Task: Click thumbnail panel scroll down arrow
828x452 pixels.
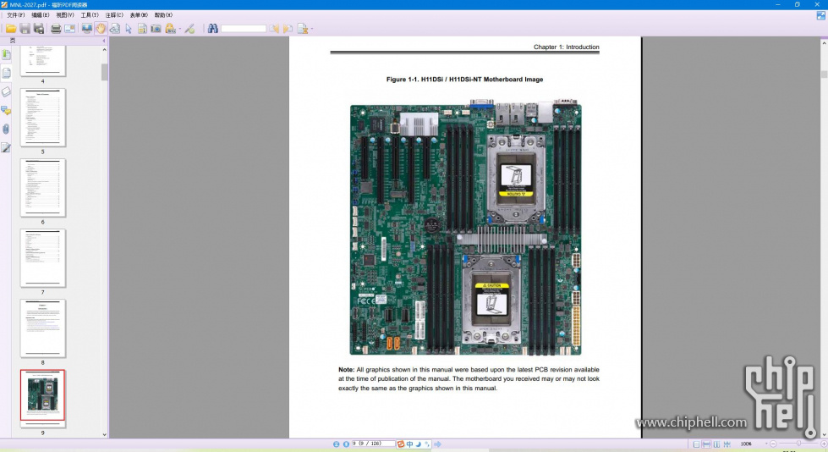Action: (x=105, y=434)
